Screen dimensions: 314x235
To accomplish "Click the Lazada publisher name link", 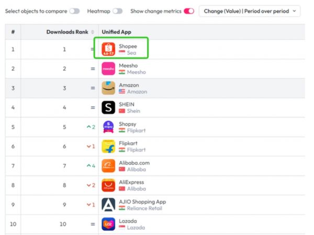I will [x=136, y=228].
